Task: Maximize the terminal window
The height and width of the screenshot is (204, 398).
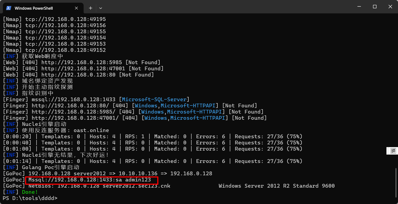Action: tap(375, 7)
